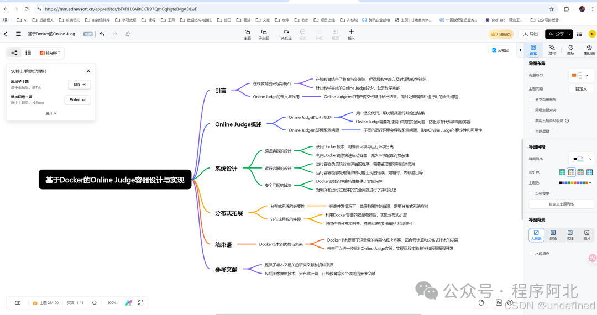597x315 pixels.
Task: Select the central topic 基于Docker的Online Judge容器设计与实现
Action: [115, 180]
